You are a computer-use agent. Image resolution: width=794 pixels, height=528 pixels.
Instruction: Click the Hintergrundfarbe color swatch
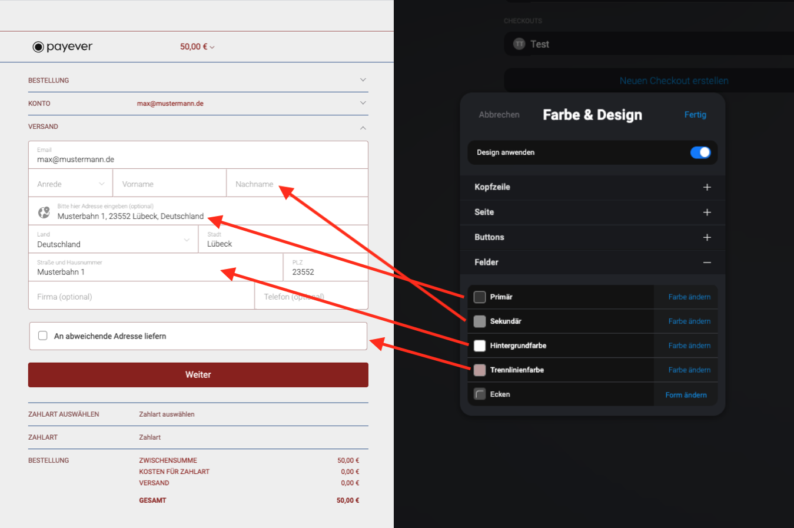pyautogui.click(x=480, y=346)
